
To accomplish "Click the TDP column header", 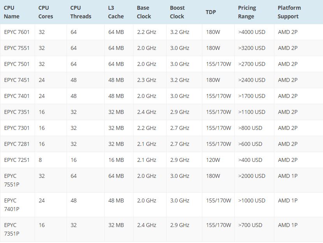I will (x=211, y=12).
